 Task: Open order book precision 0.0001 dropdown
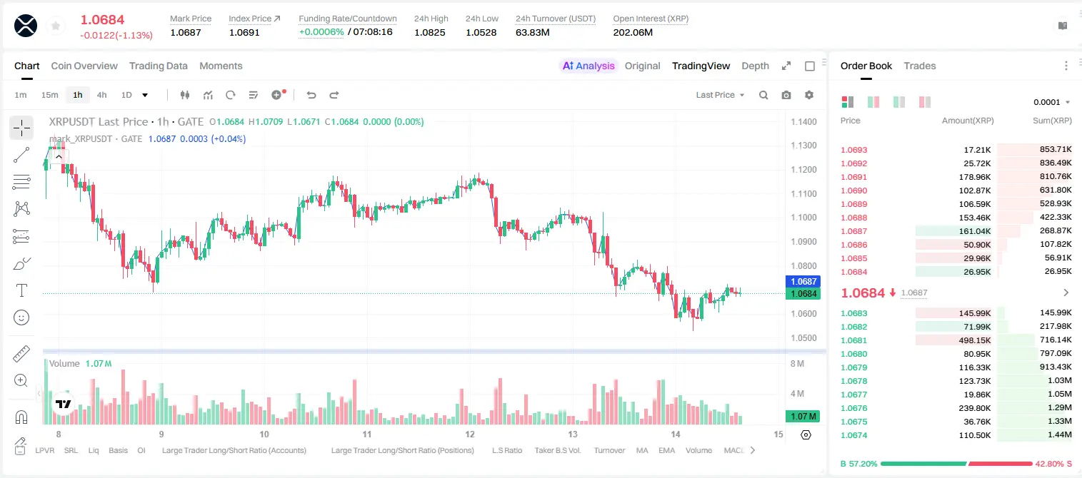click(1052, 102)
